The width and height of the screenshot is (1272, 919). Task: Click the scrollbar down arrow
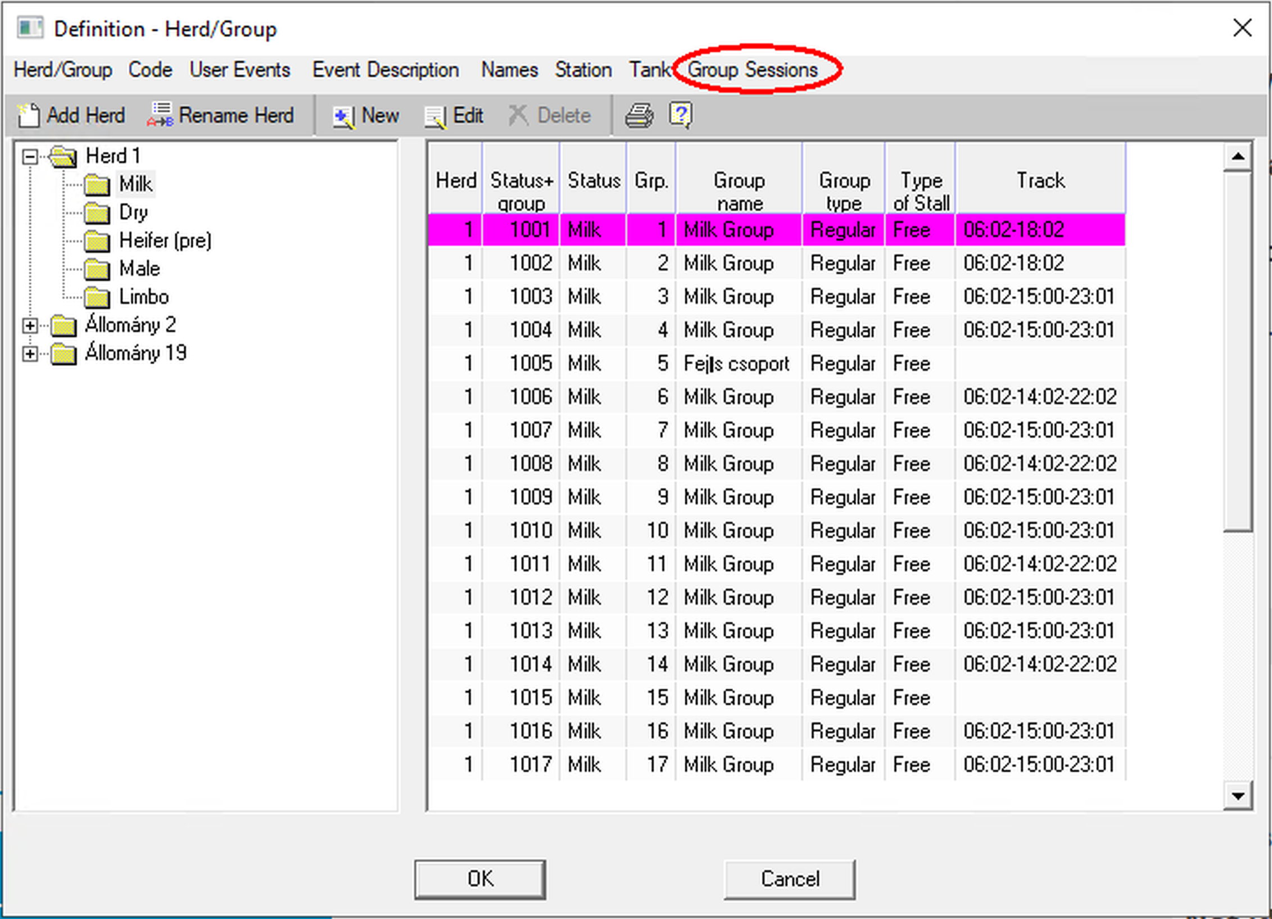(x=1237, y=795)
